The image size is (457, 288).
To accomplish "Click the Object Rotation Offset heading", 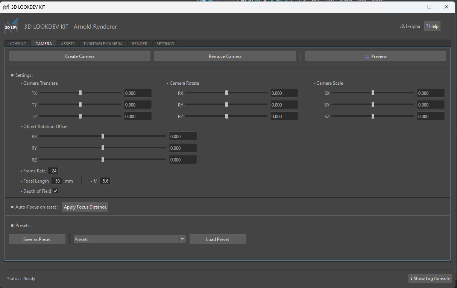I will coord(46,126).
